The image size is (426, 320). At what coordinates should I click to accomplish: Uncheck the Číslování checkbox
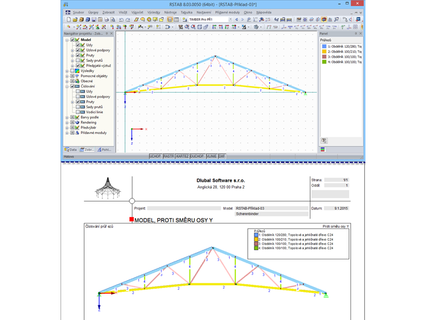click(x=72, y=86)
